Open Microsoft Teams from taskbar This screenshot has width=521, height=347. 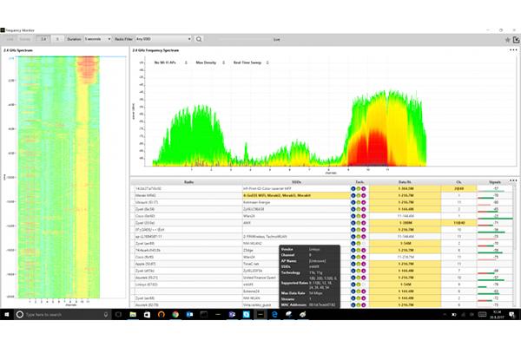tap(232, 314)
